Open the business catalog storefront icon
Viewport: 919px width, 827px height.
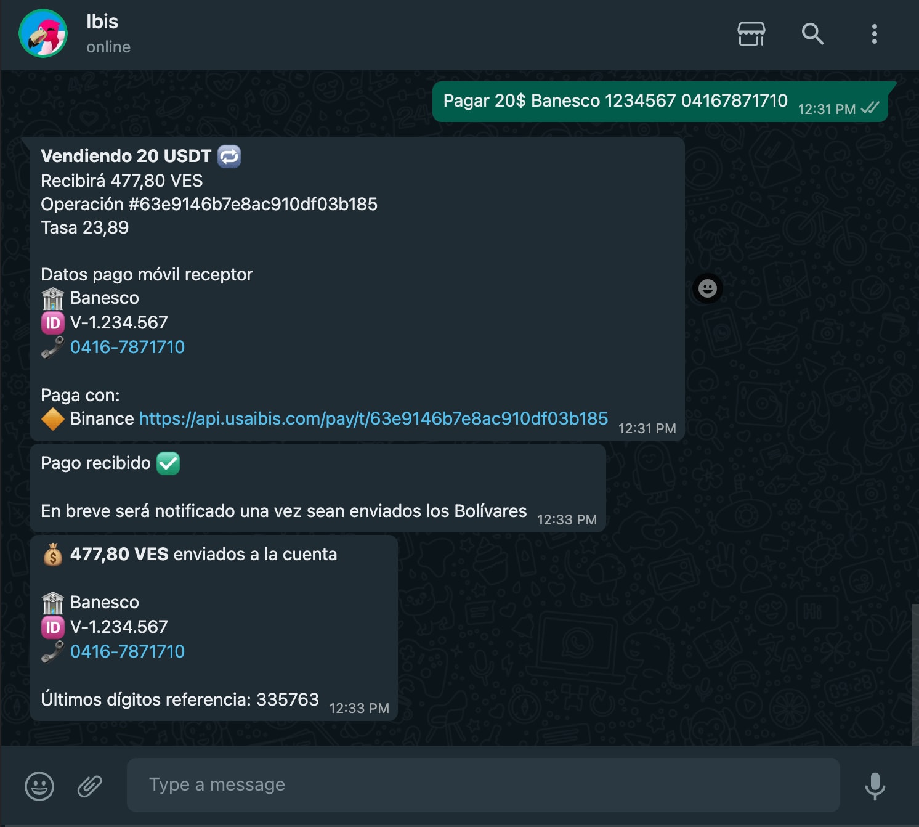tap(751, 33)
